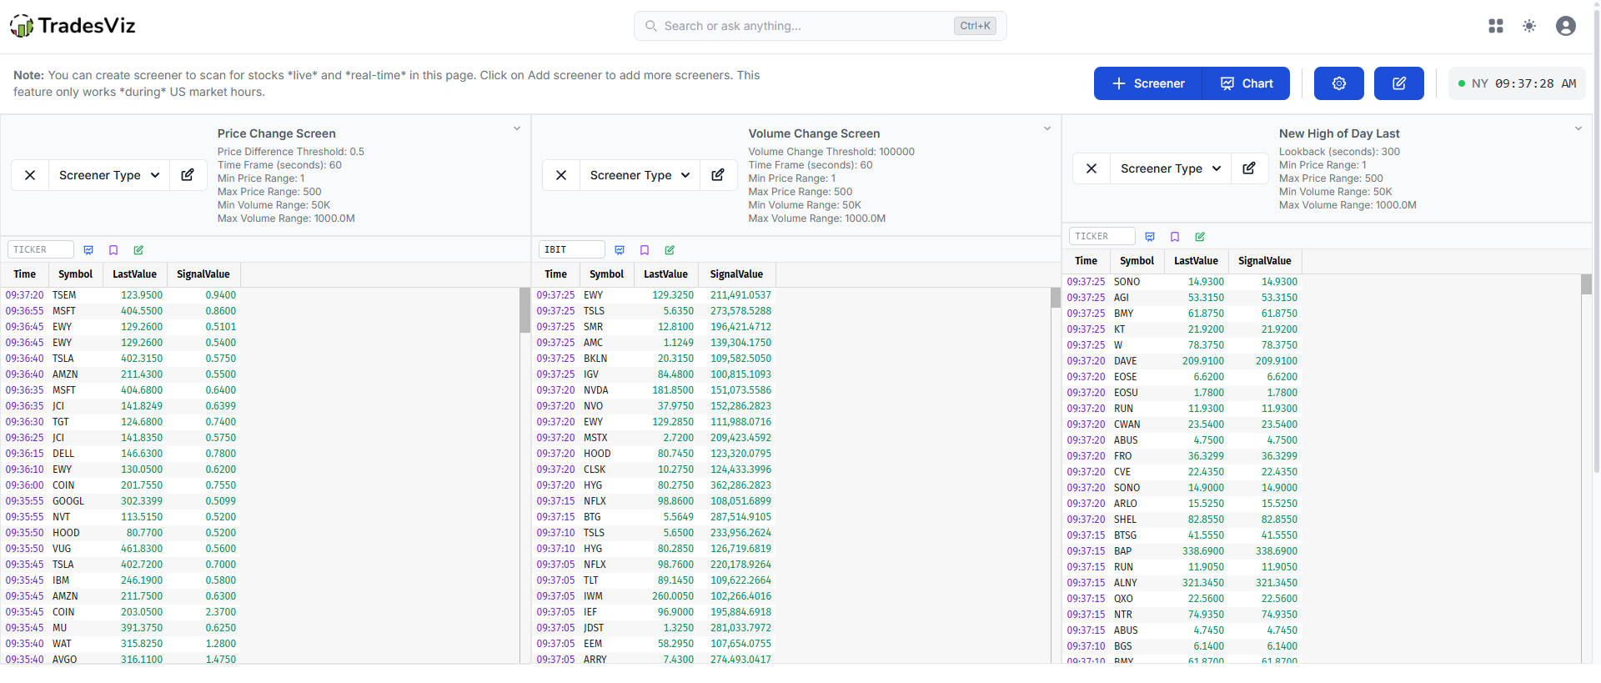Sort Price Change table by SignalValue header
This screenshot has height=683, width=1601.
pyautogui.click(x=203, y=274)
